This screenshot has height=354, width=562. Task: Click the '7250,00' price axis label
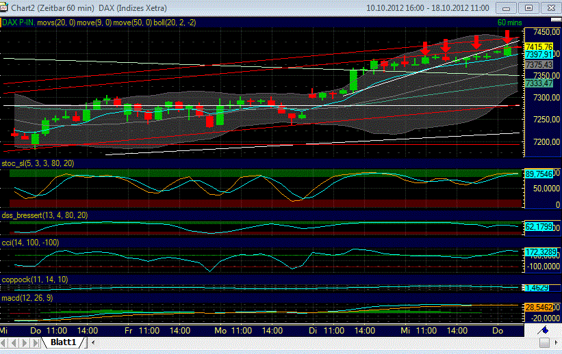546,120
